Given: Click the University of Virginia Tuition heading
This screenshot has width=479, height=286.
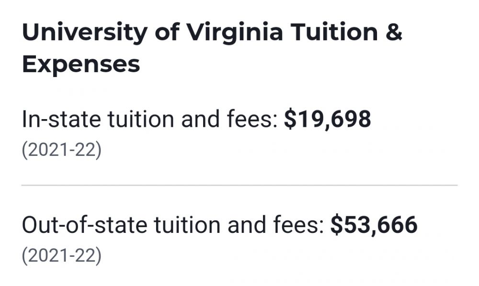Looking at the screenshot, I should pos(212,48).
